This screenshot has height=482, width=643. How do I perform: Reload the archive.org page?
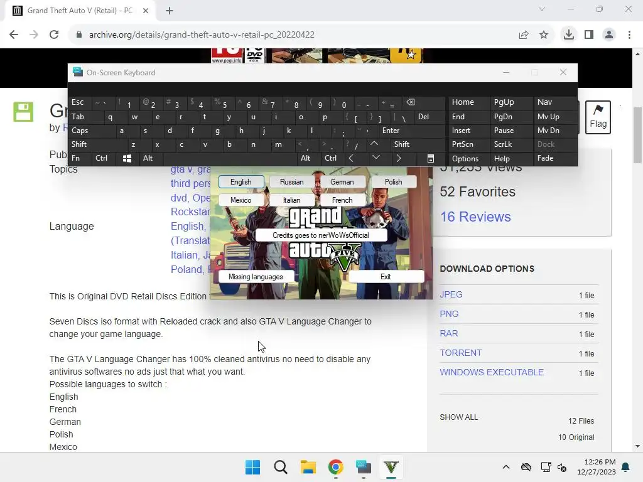point(54,35)
